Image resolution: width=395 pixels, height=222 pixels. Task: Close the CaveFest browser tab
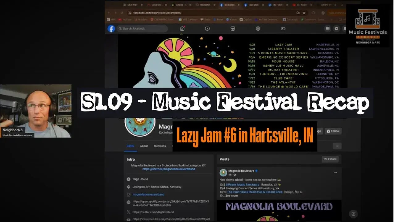(166, 5)
